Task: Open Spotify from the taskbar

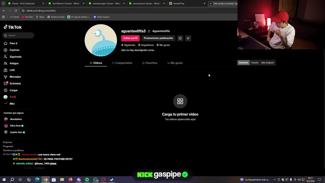Action: click(x=87, y=180)
